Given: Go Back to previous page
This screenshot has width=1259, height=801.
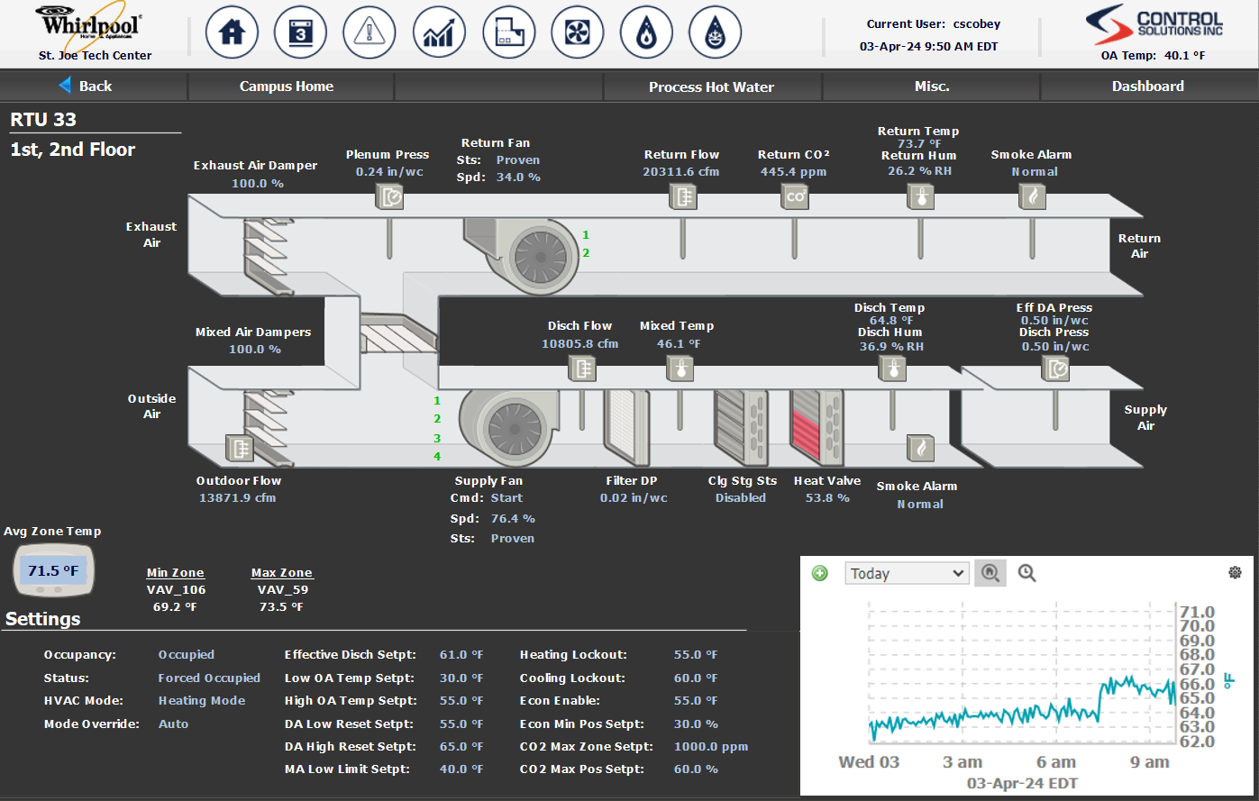Looking at the screenshot, I should coord(86,86).
